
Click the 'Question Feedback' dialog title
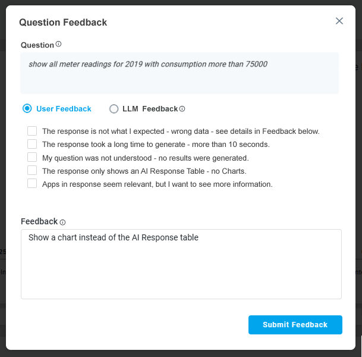coord(63,23)
